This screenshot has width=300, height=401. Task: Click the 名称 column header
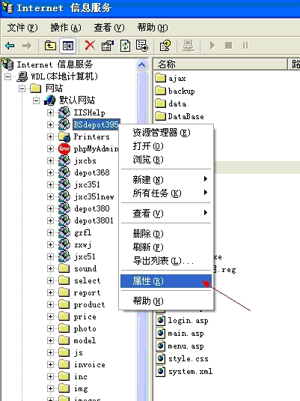click(220, 64)
